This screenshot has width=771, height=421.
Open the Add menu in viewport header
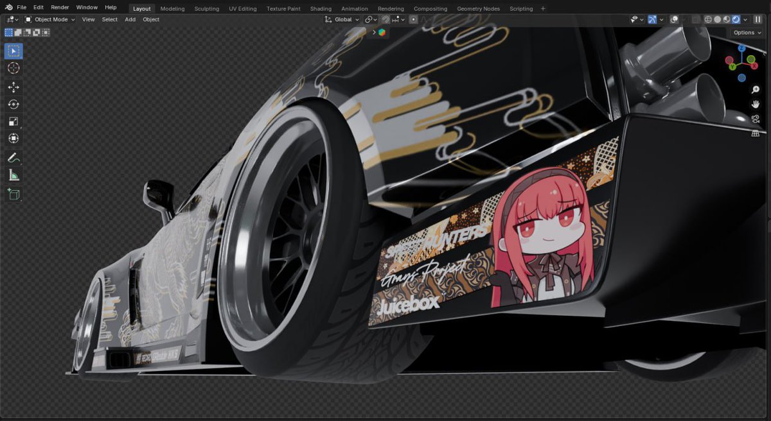130,19
